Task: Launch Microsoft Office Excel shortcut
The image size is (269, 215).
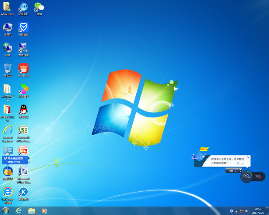Action: (x=23, y=130)
